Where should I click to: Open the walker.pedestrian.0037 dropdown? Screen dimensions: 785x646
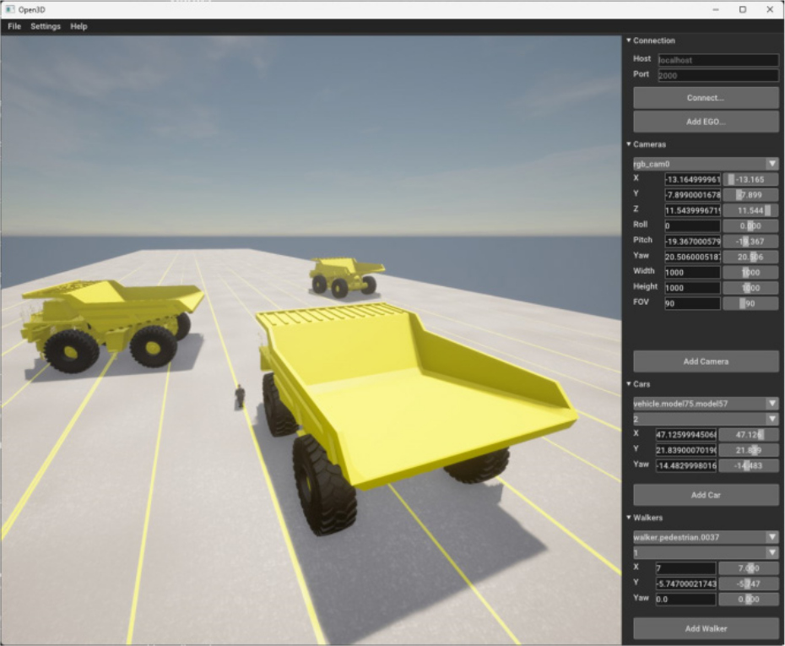point(706,537)
